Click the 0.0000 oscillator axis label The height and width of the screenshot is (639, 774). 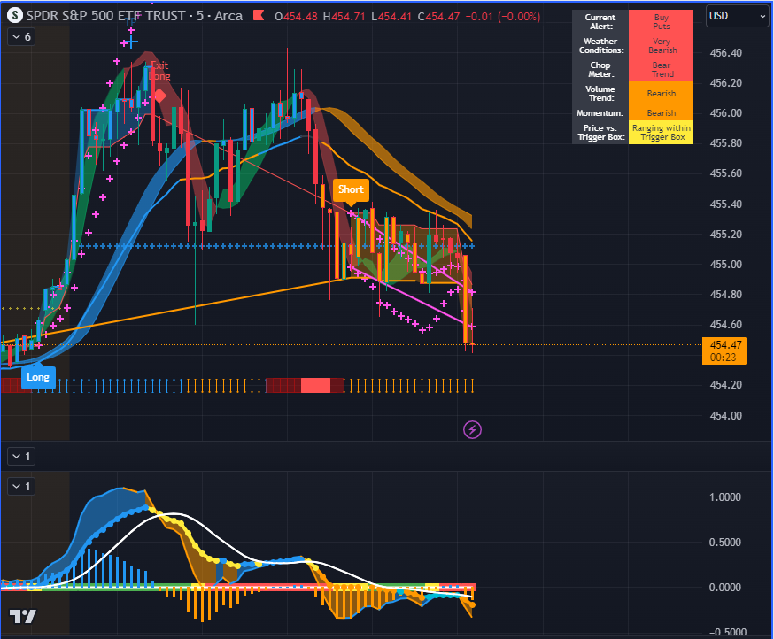(x=724, y=587)
